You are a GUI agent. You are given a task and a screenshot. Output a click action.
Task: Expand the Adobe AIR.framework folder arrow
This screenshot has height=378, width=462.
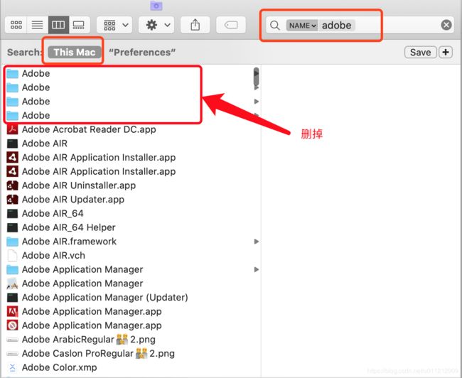click(257, 242)
